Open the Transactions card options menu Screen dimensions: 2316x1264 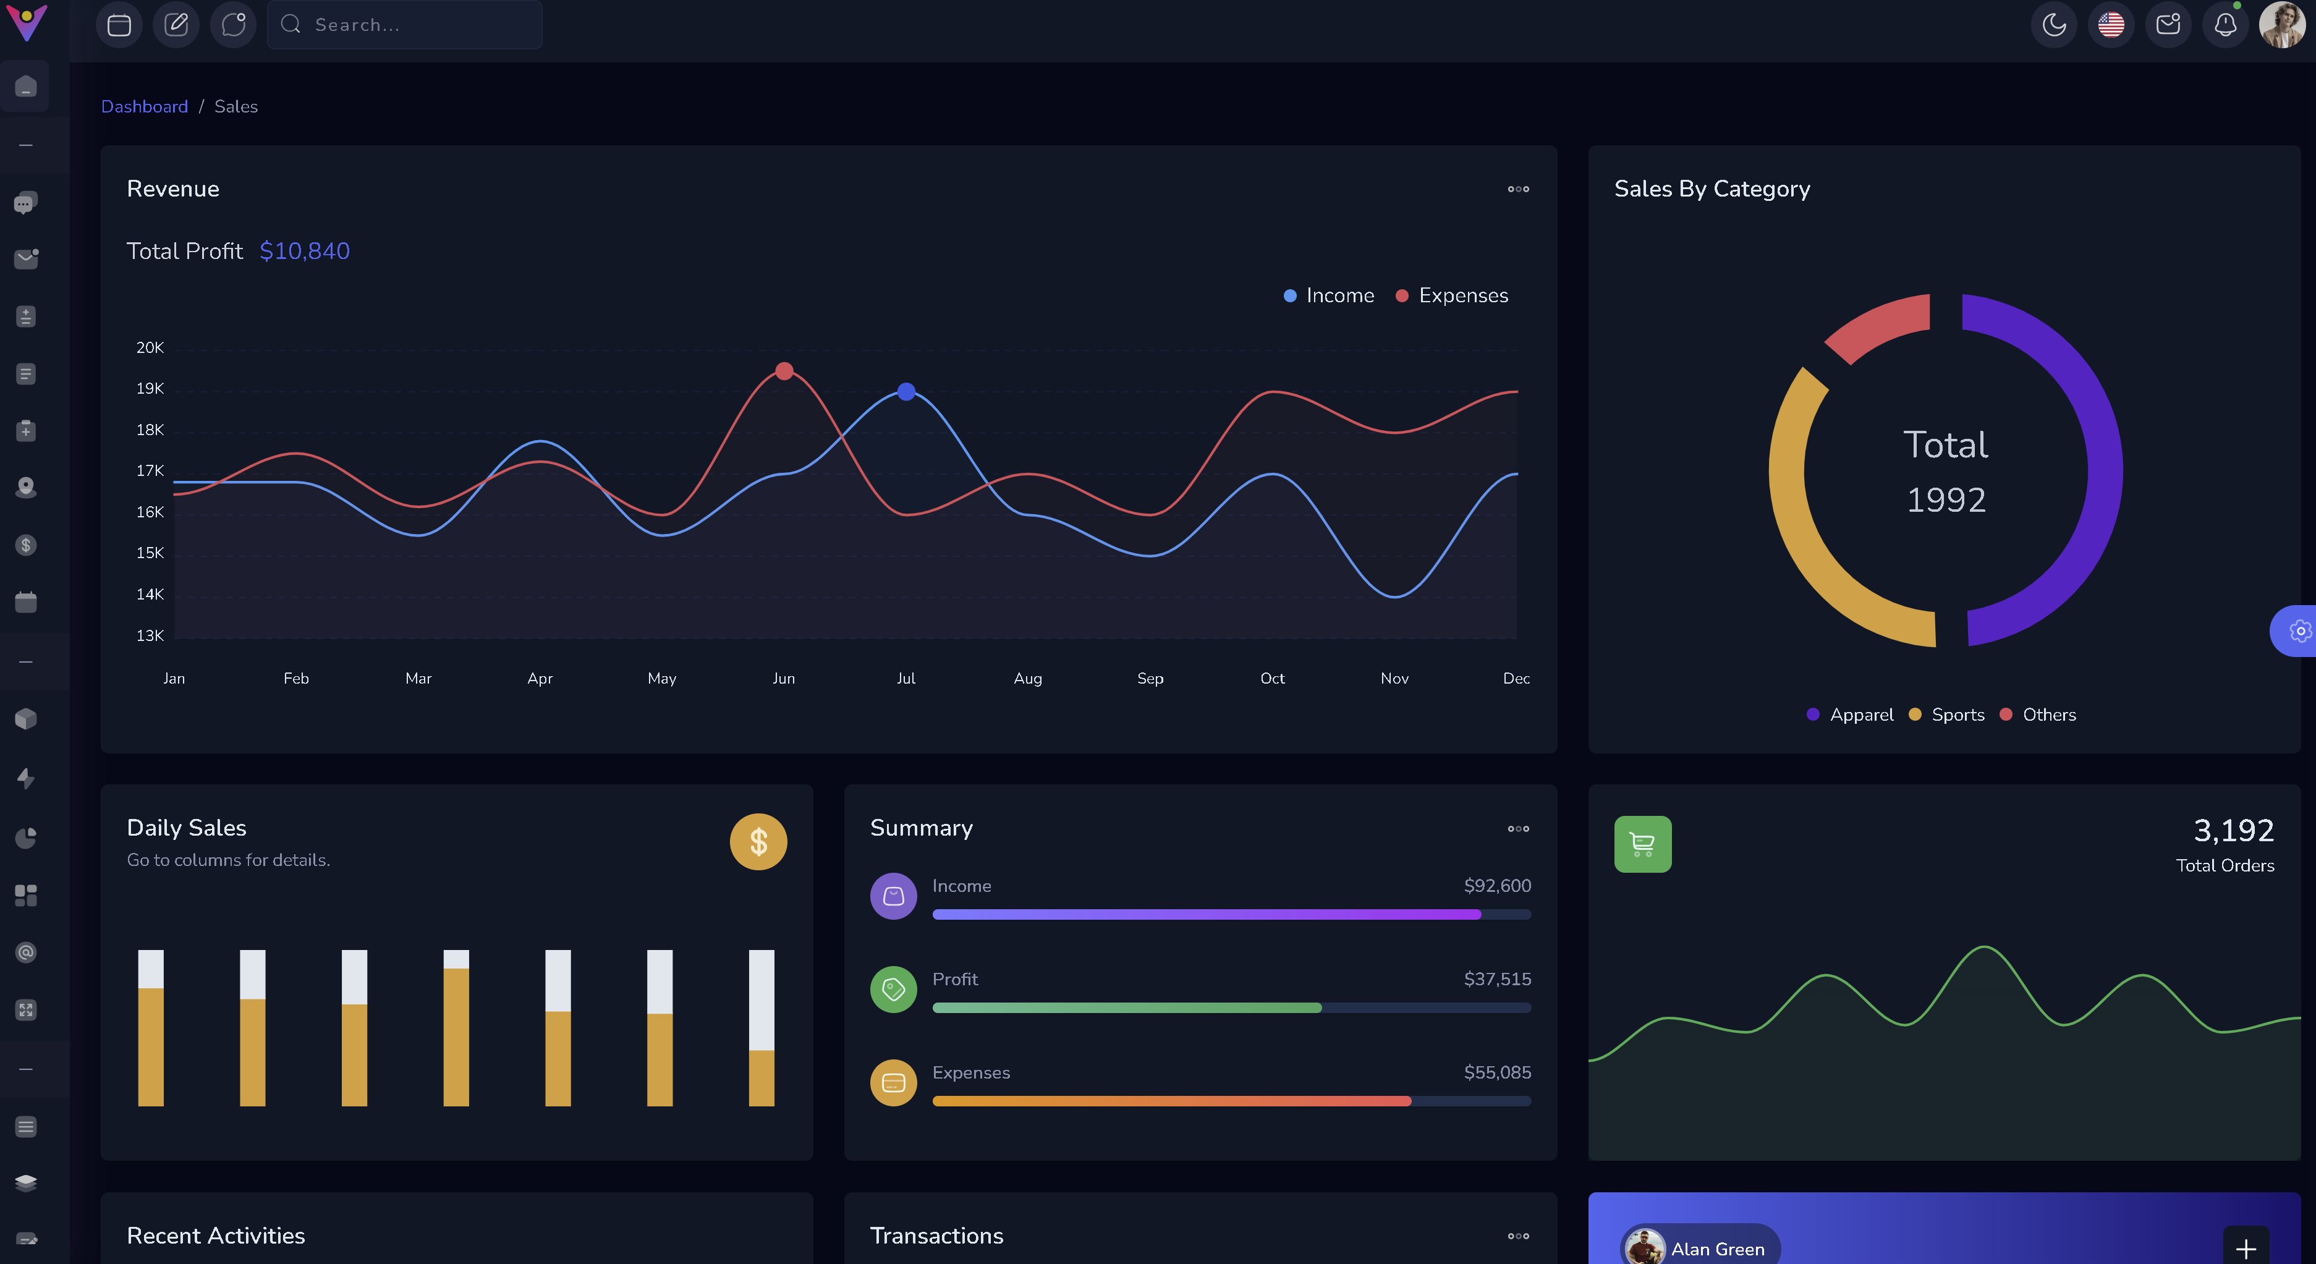click(1517, 1236)
